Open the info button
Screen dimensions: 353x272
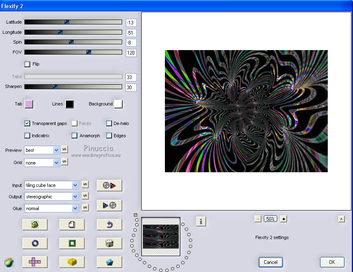[x=201, y=222]
